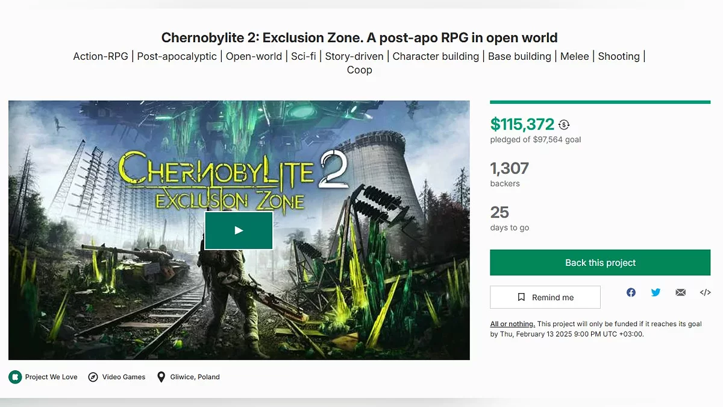Open the Gliwice, Poland location link
The image size is (723, 407).
(x=195, y=377)
